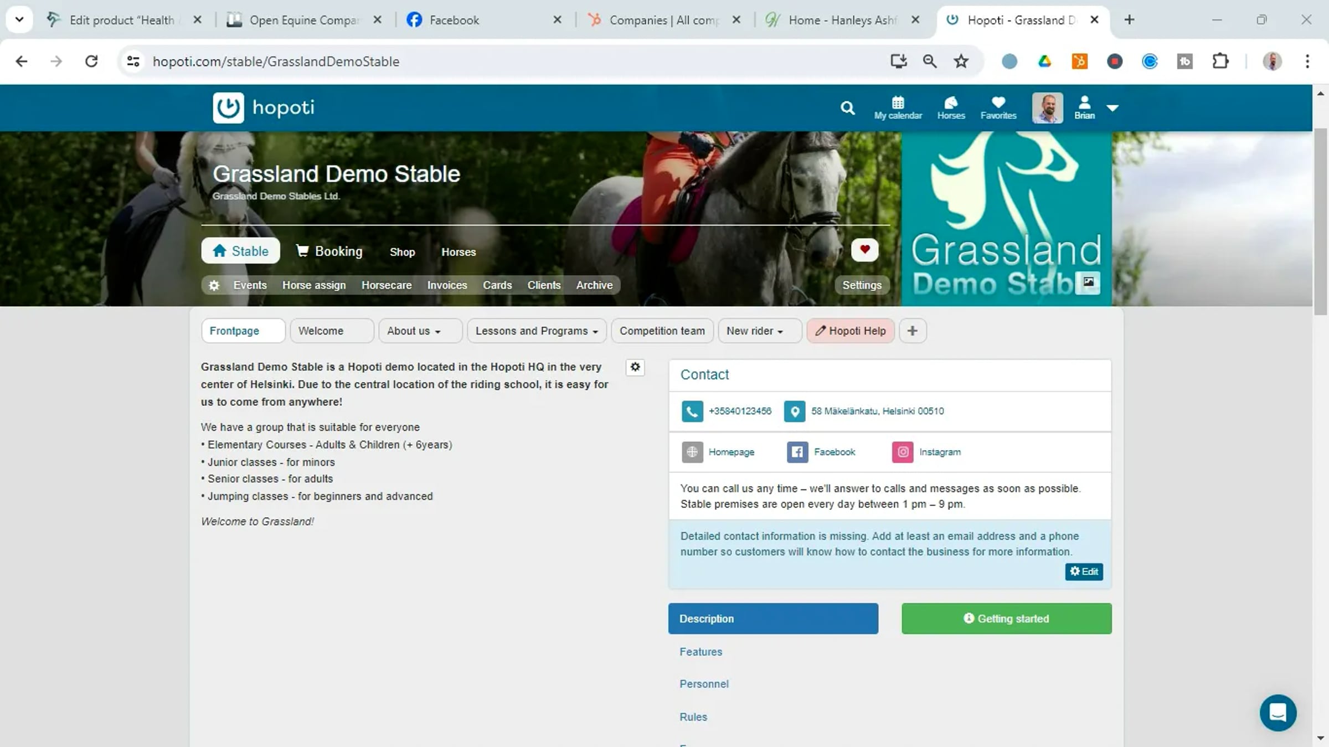Screen dimensions: 1329x747
Task: Click the map location pin icon
Action: click(795, 411)
